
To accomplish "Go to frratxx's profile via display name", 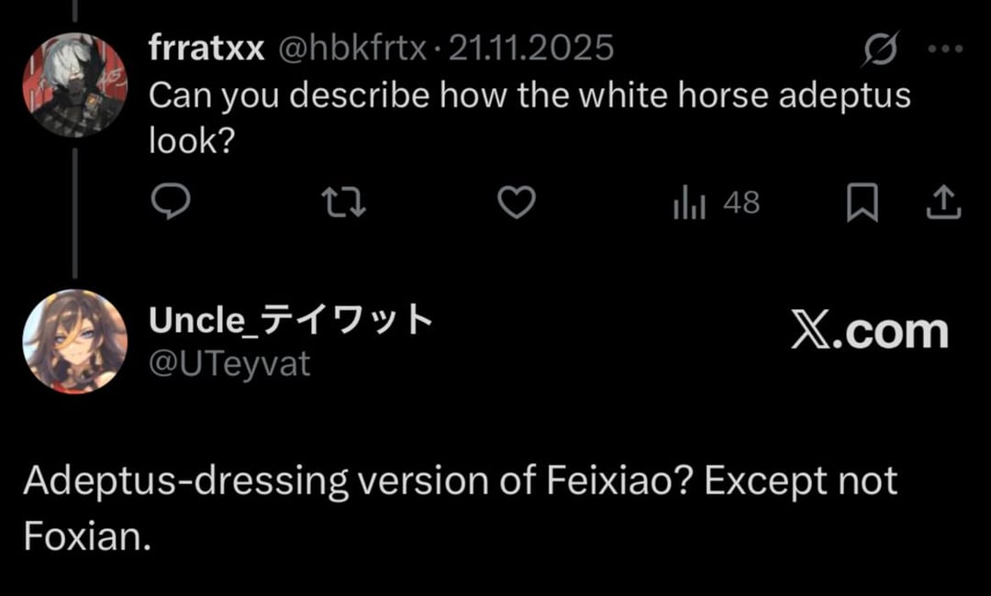I will (x=206, y=48).
